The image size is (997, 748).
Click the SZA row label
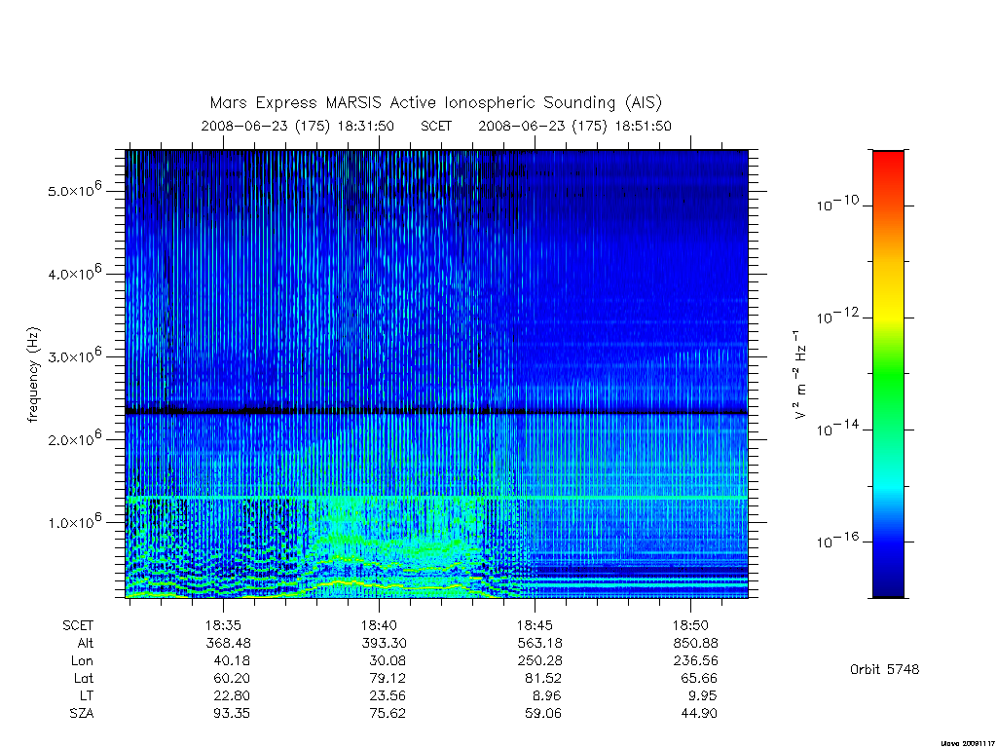[x=82, y=714]
